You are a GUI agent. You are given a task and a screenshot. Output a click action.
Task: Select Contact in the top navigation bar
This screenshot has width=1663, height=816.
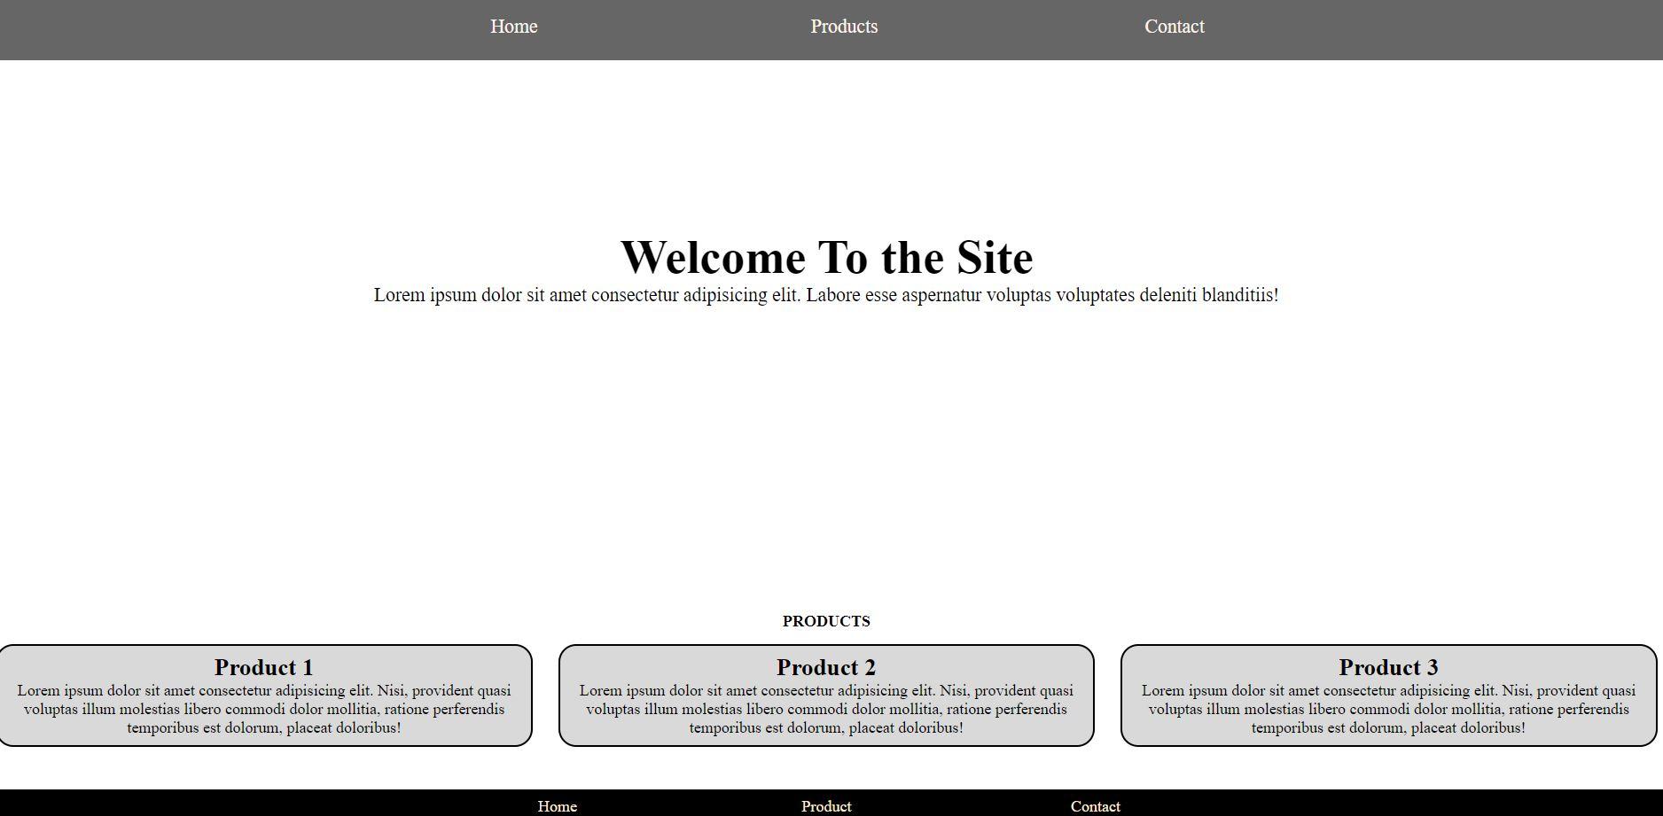click(1174, 26)
